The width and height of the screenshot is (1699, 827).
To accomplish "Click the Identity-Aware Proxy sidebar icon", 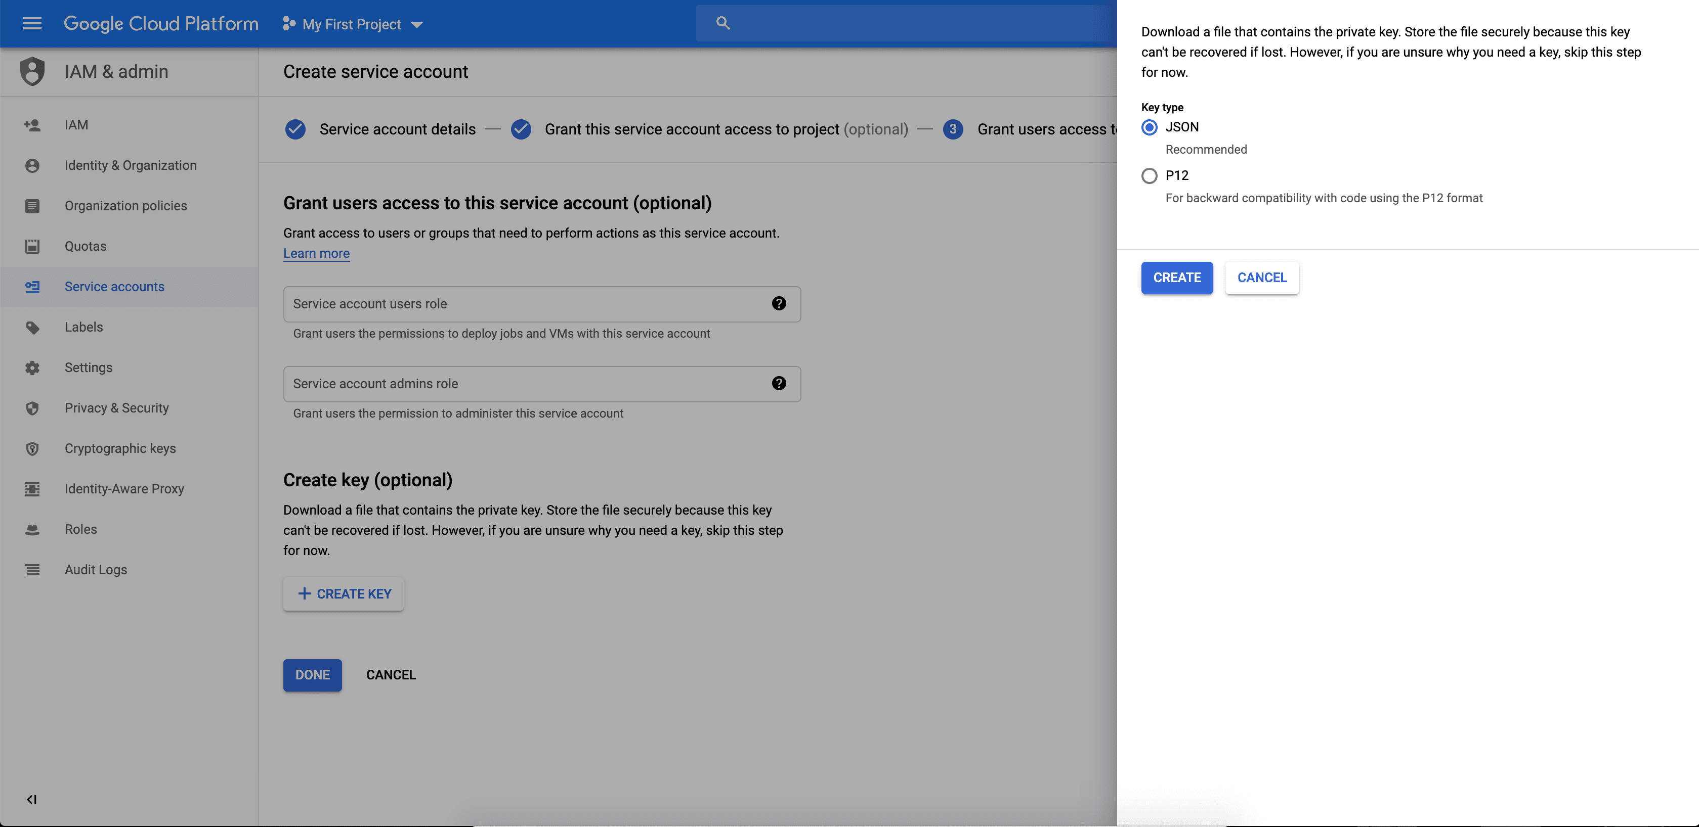I will click(x=32, y=488).
